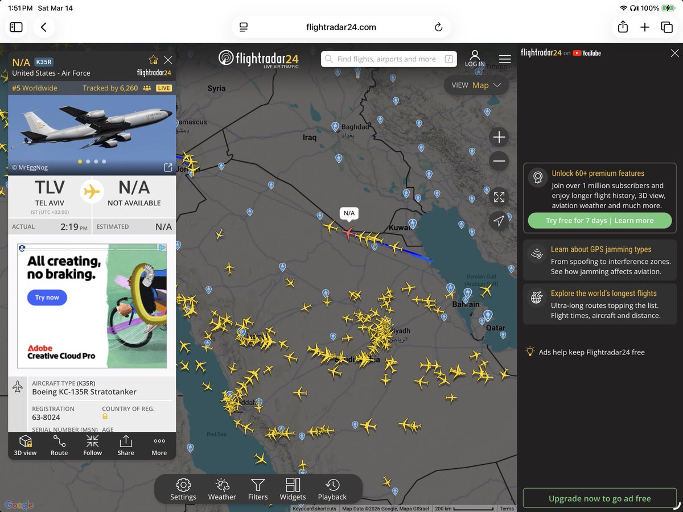The height and width of the screenshot is (512, 683).
Task: Open map Settings
Action: tap(183, 489)
